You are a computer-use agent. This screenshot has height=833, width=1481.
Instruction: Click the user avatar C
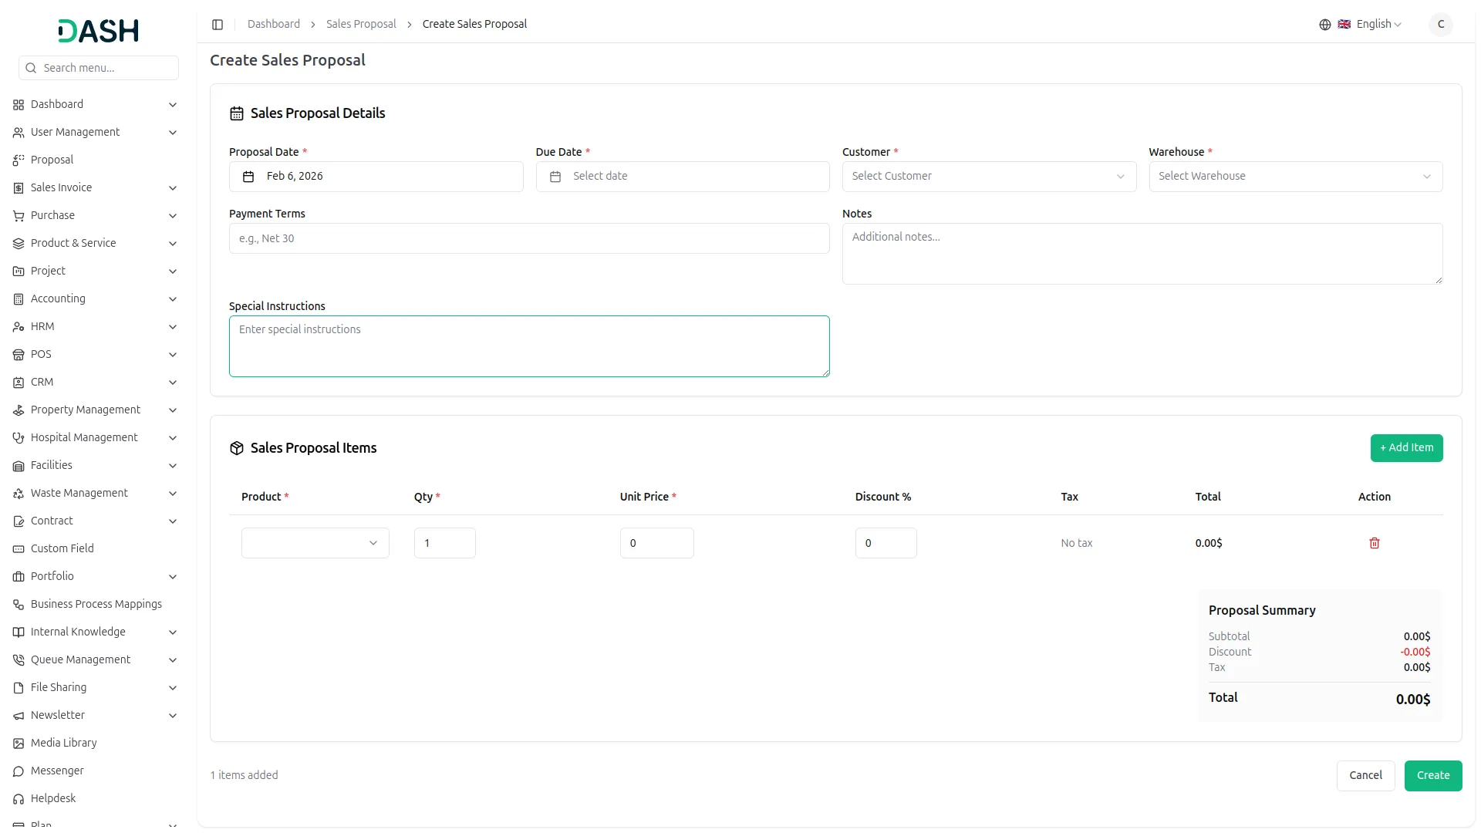pos(1440,25)
